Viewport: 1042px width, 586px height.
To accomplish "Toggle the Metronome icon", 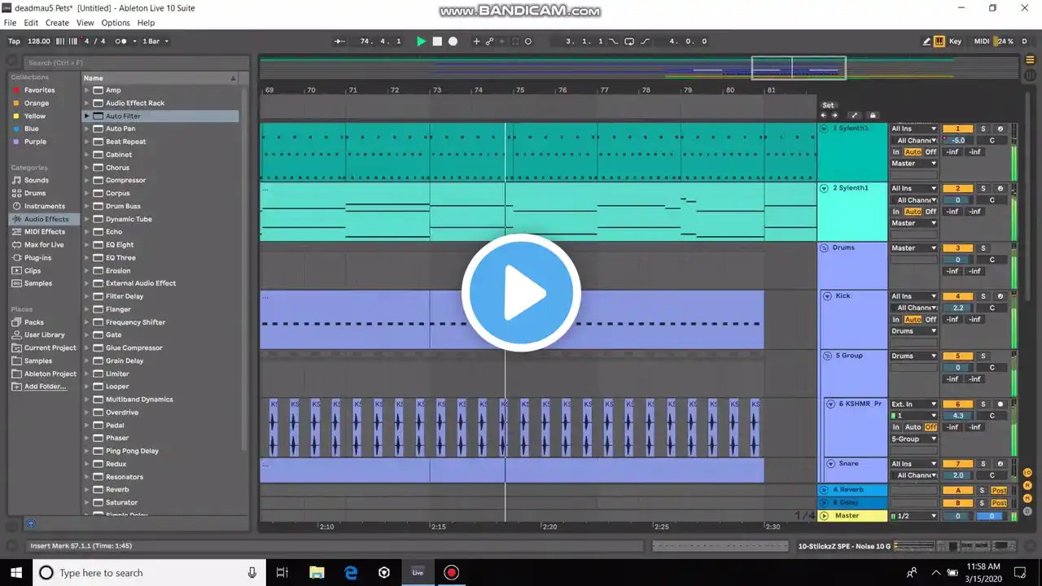I will click(121, 42).
